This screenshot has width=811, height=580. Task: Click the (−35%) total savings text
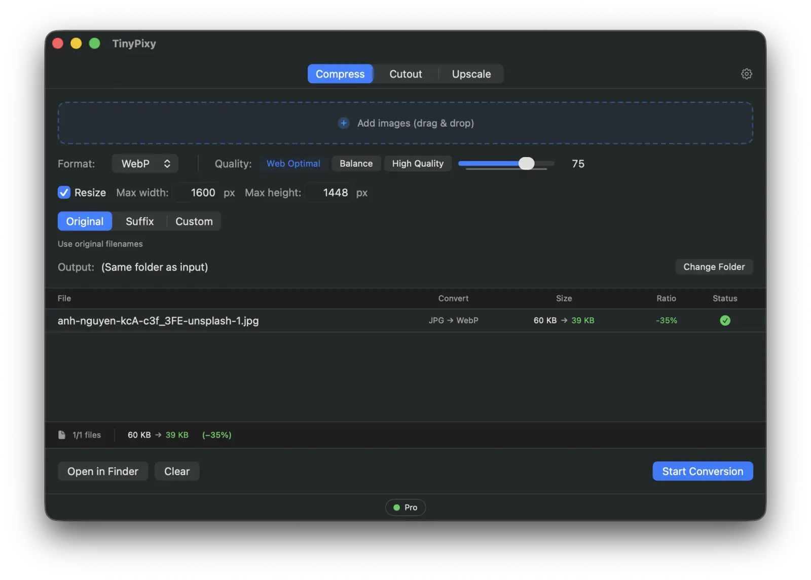[216, 435]
